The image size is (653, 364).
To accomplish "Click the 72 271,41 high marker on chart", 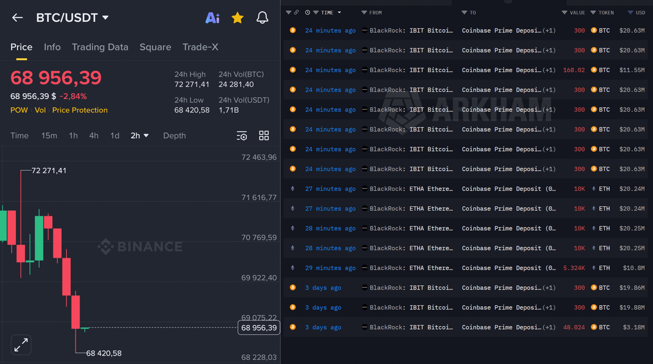I will (49, 170).
